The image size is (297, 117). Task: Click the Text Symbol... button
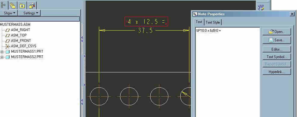point(277,57)
